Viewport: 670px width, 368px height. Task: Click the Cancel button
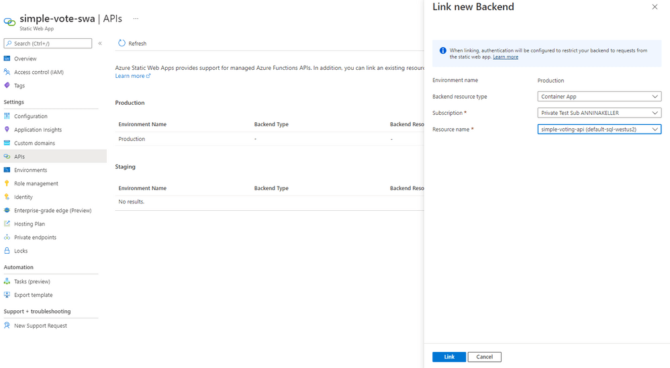[484, 357]
